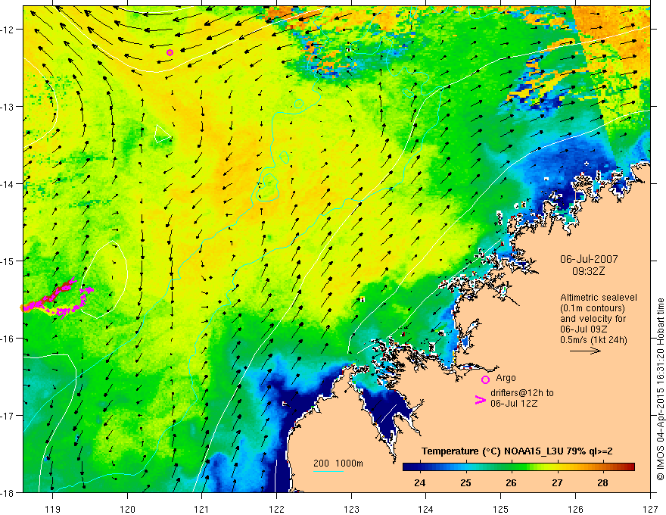Image resolution: width=666 pixels, height=515 pixels.
Task: Click latitude axis label -13
Action: pos(8,107)
